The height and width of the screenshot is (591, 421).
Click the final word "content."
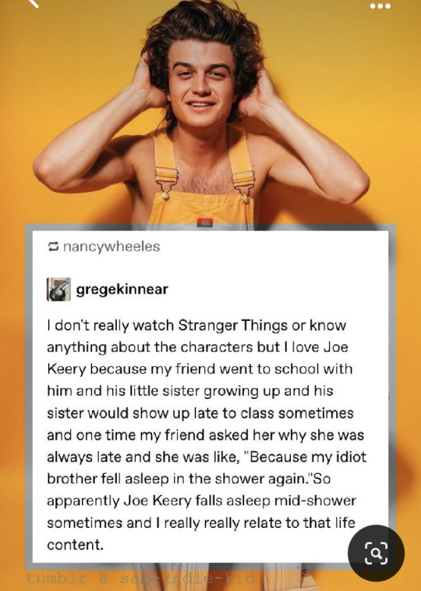click(x=75, y=545)
